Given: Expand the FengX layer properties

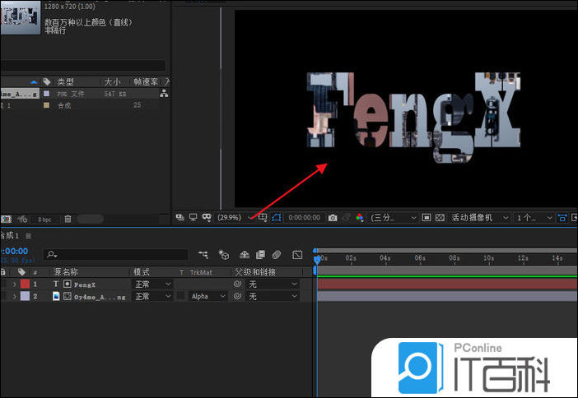Looking at the screenshot, I should [15, 284].
